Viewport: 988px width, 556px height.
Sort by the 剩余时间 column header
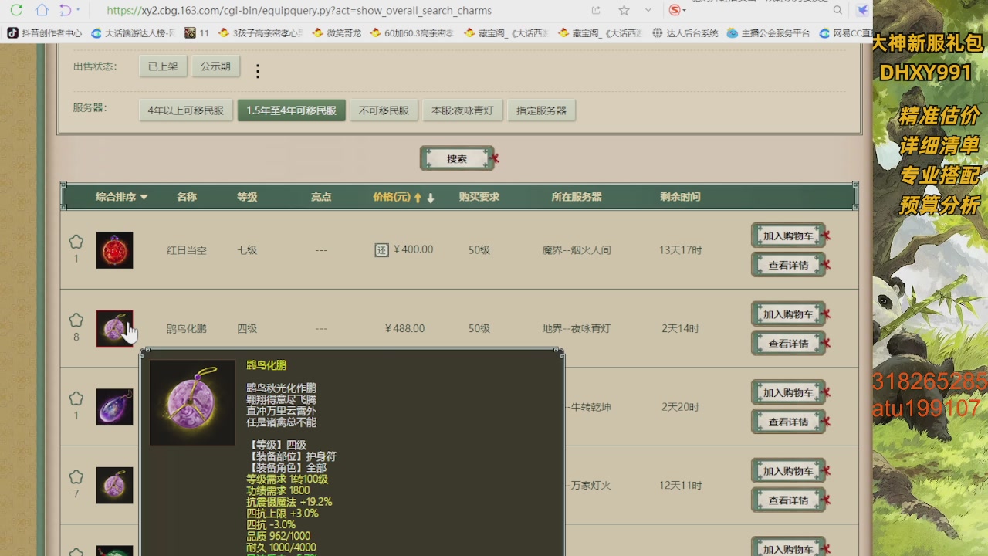680,197
